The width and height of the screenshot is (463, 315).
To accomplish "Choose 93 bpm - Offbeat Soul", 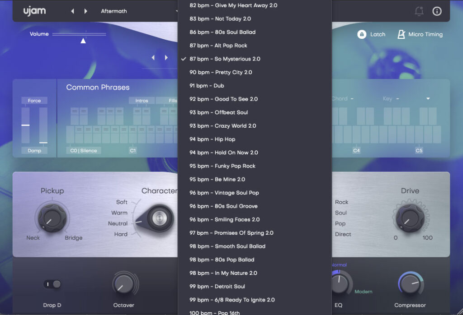I will tap(255, 112).
